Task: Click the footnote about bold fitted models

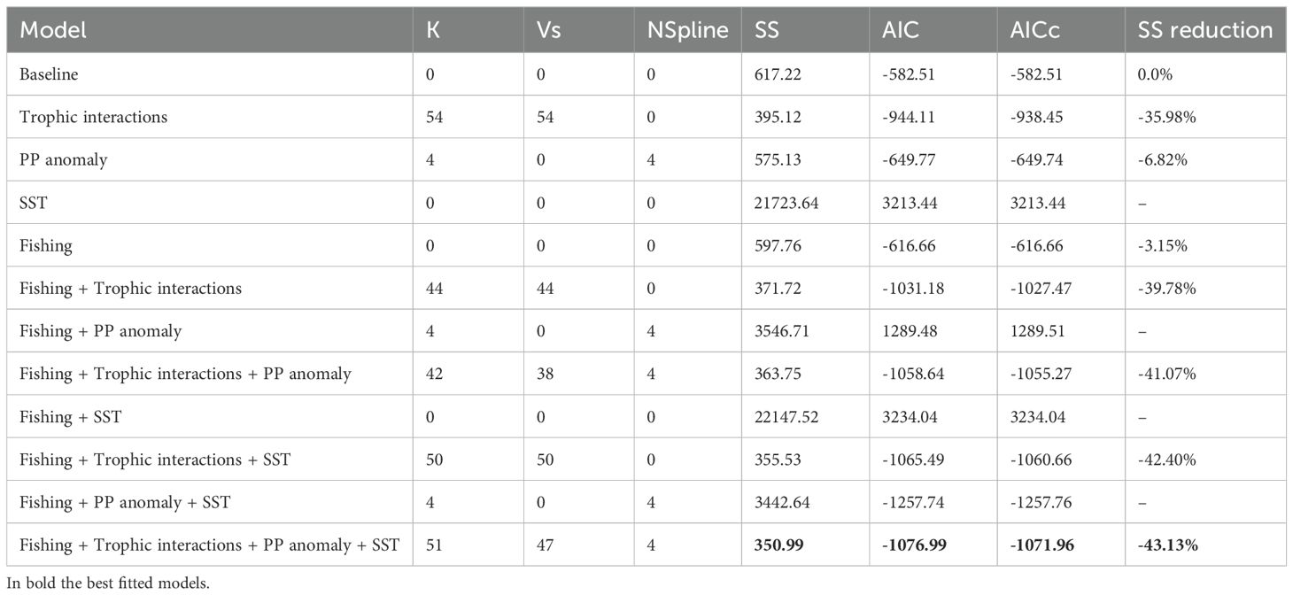Action: (105, 582)
